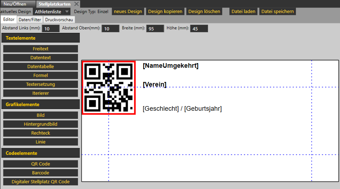Focus the Abstand Oben input field
The image size is (340, 189).
pos(110,29)
